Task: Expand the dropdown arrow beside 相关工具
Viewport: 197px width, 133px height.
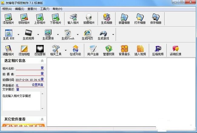Action: pyautogui.click(x=65, y=50)
